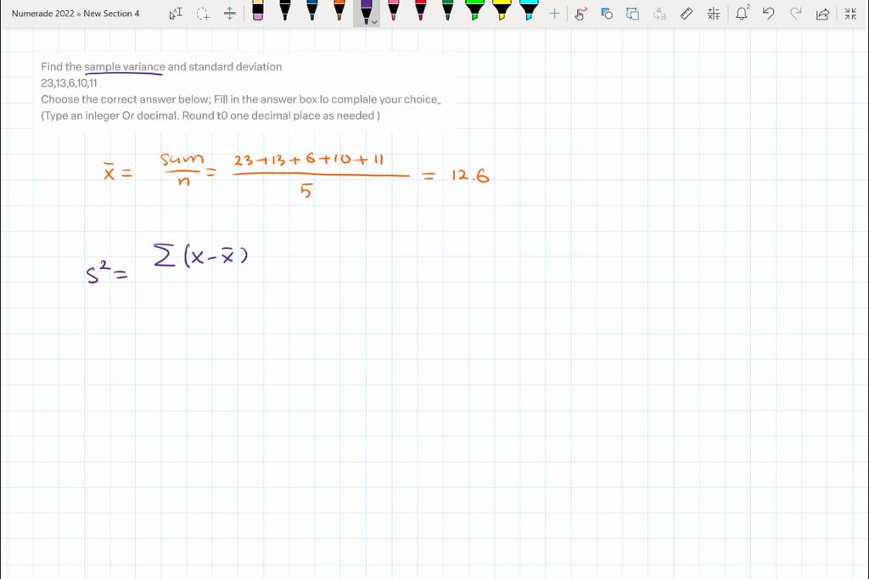Click the redo arrow

click(795, 13)
